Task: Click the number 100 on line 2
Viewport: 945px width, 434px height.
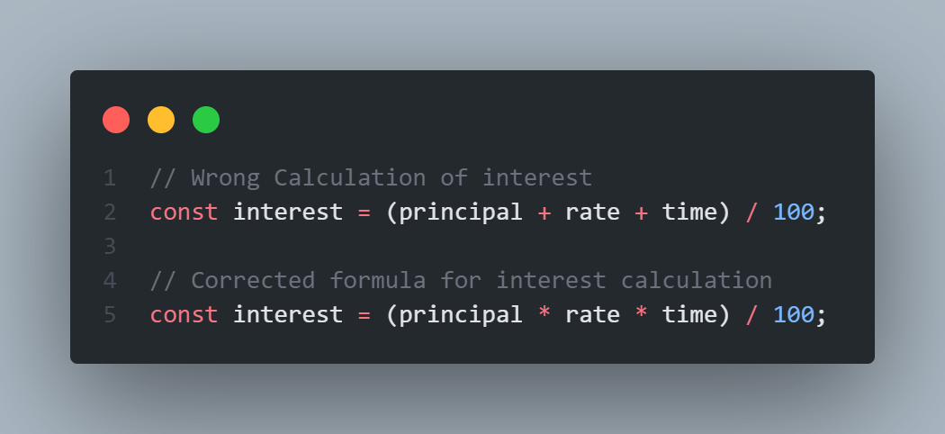Action: [x=793, y=212]
